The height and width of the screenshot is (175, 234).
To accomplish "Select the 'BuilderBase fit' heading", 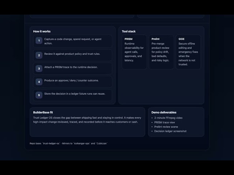I will pos(43,112).
